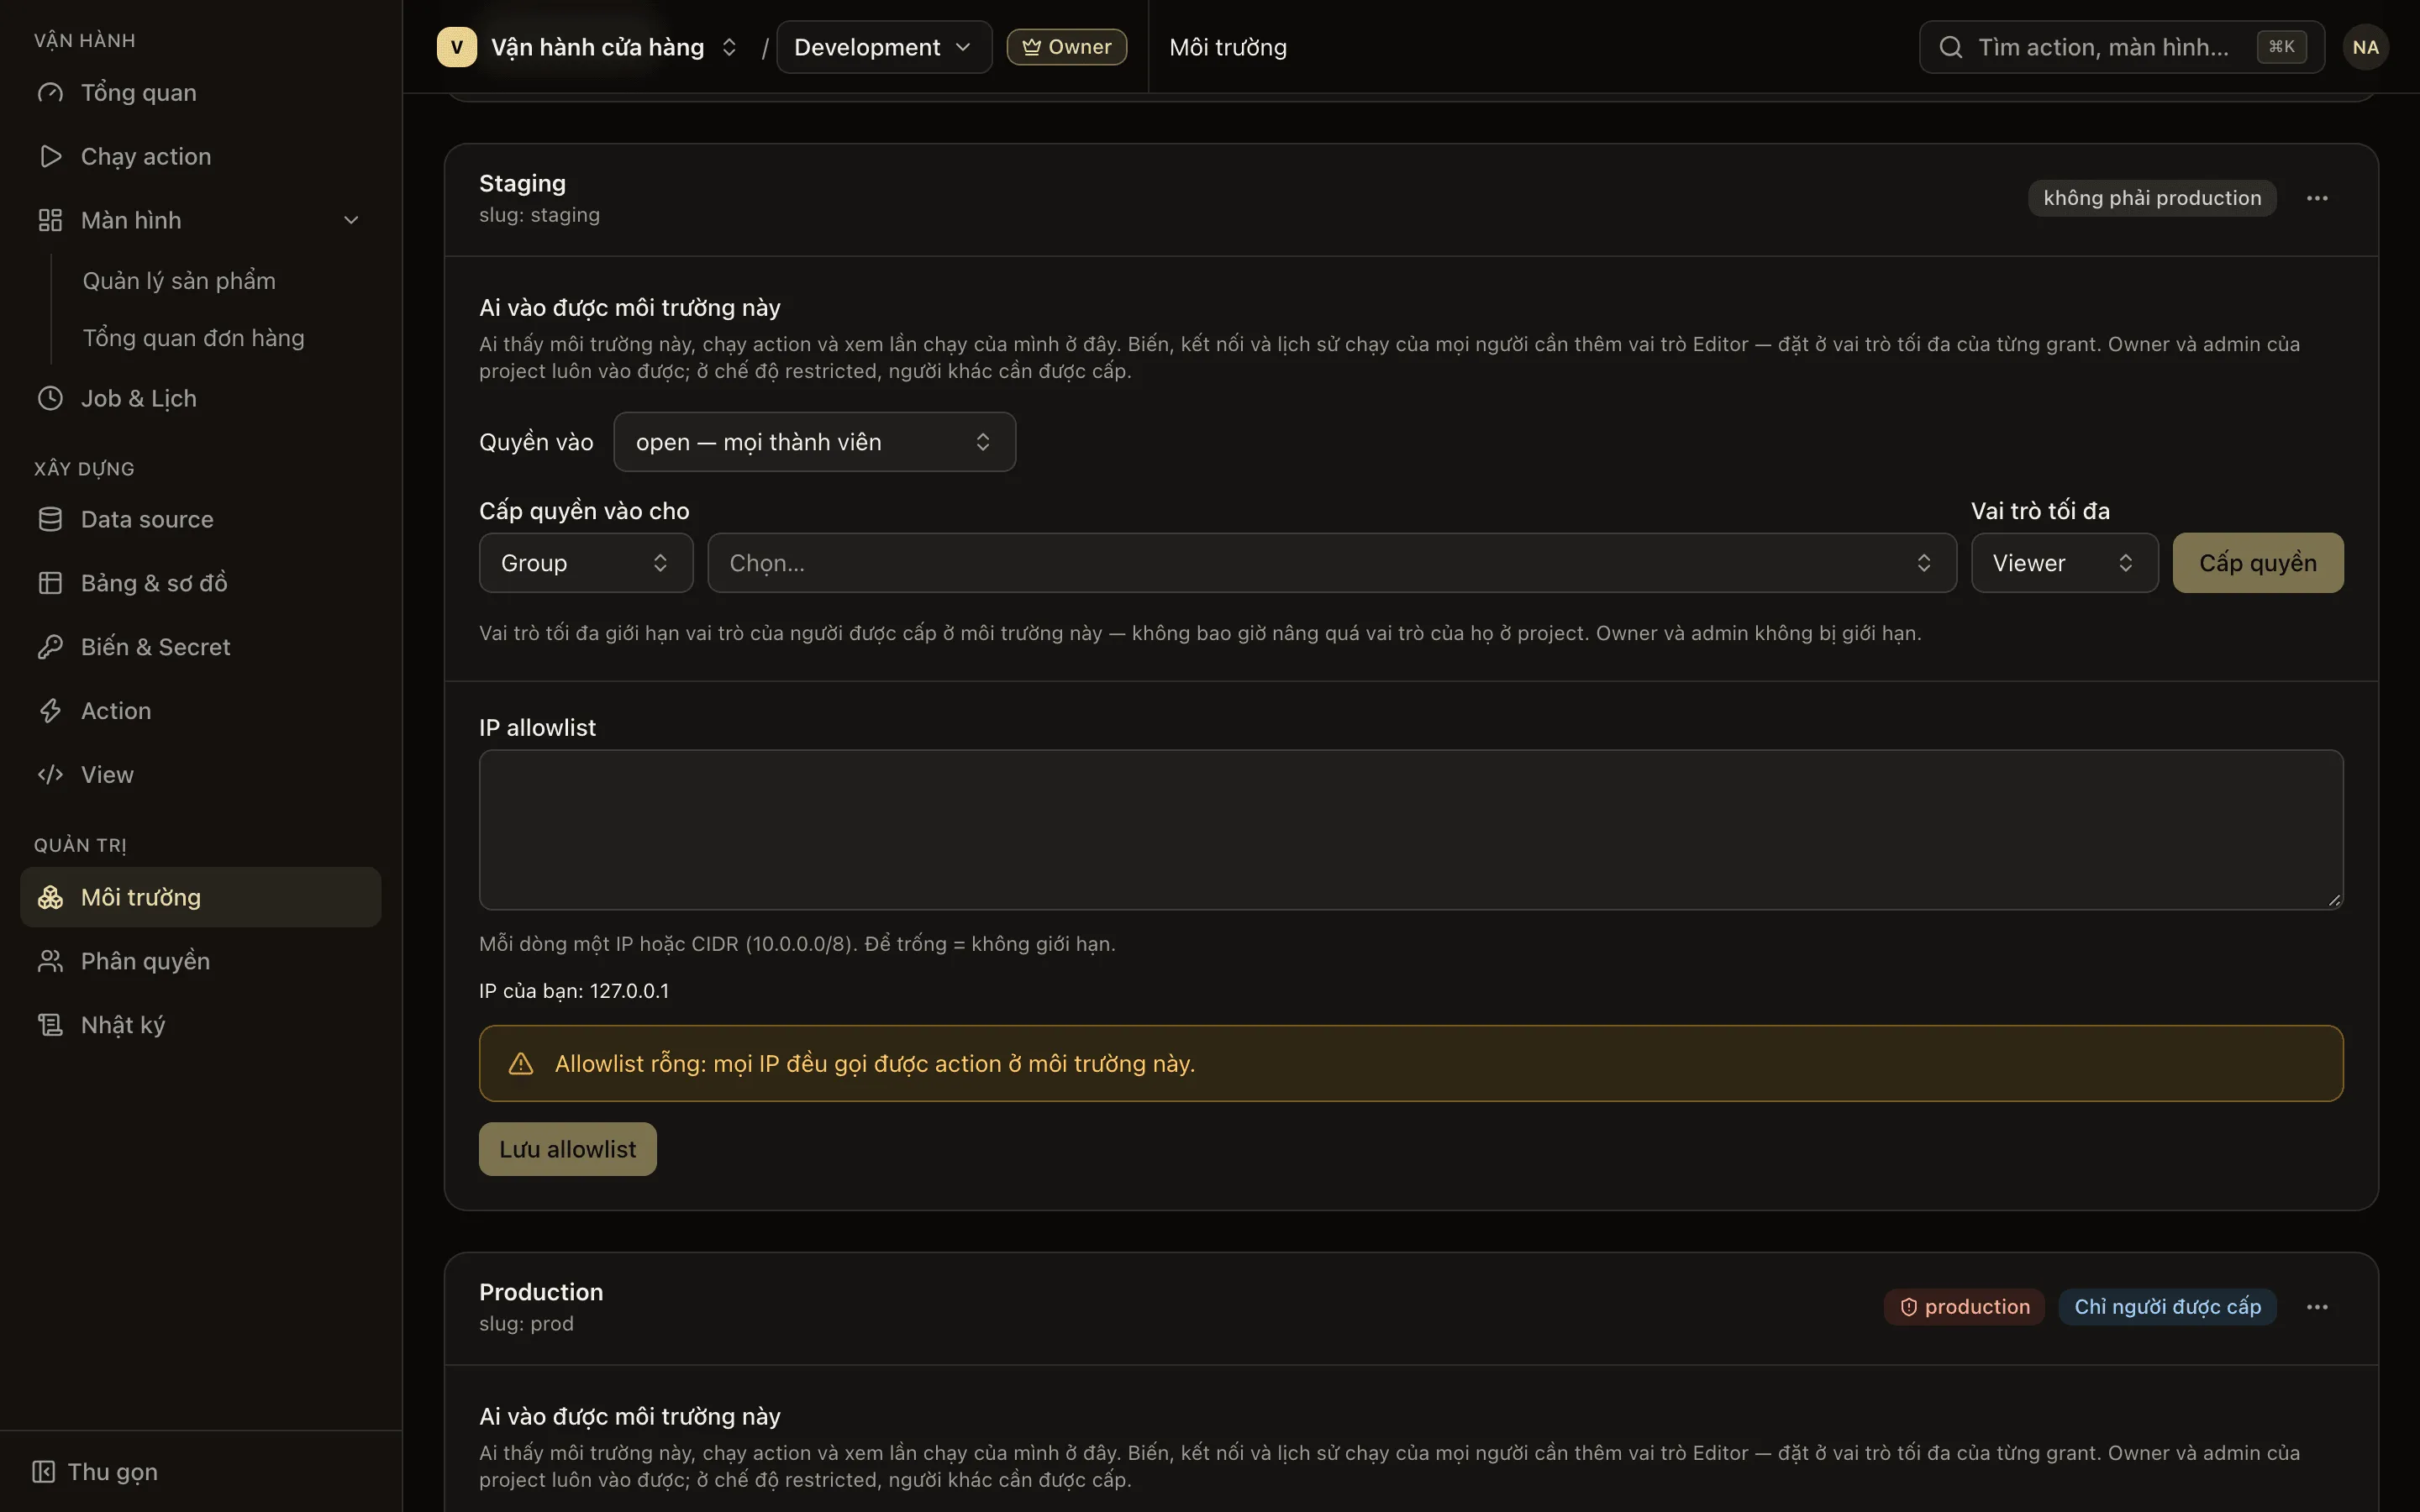This screenshot has width=2420, height=1512.
Task: Click the production shield badge
Action: 1964,1307
